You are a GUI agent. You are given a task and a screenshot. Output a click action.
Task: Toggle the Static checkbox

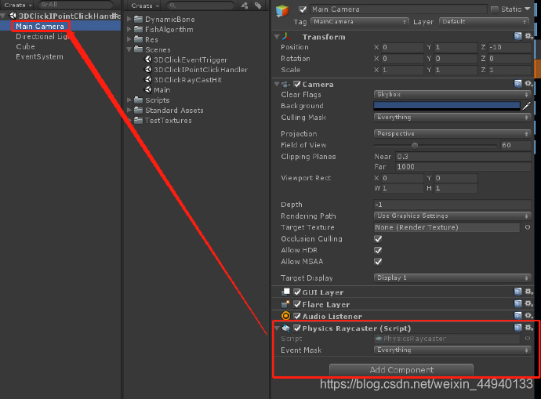(x=495, y=9)
